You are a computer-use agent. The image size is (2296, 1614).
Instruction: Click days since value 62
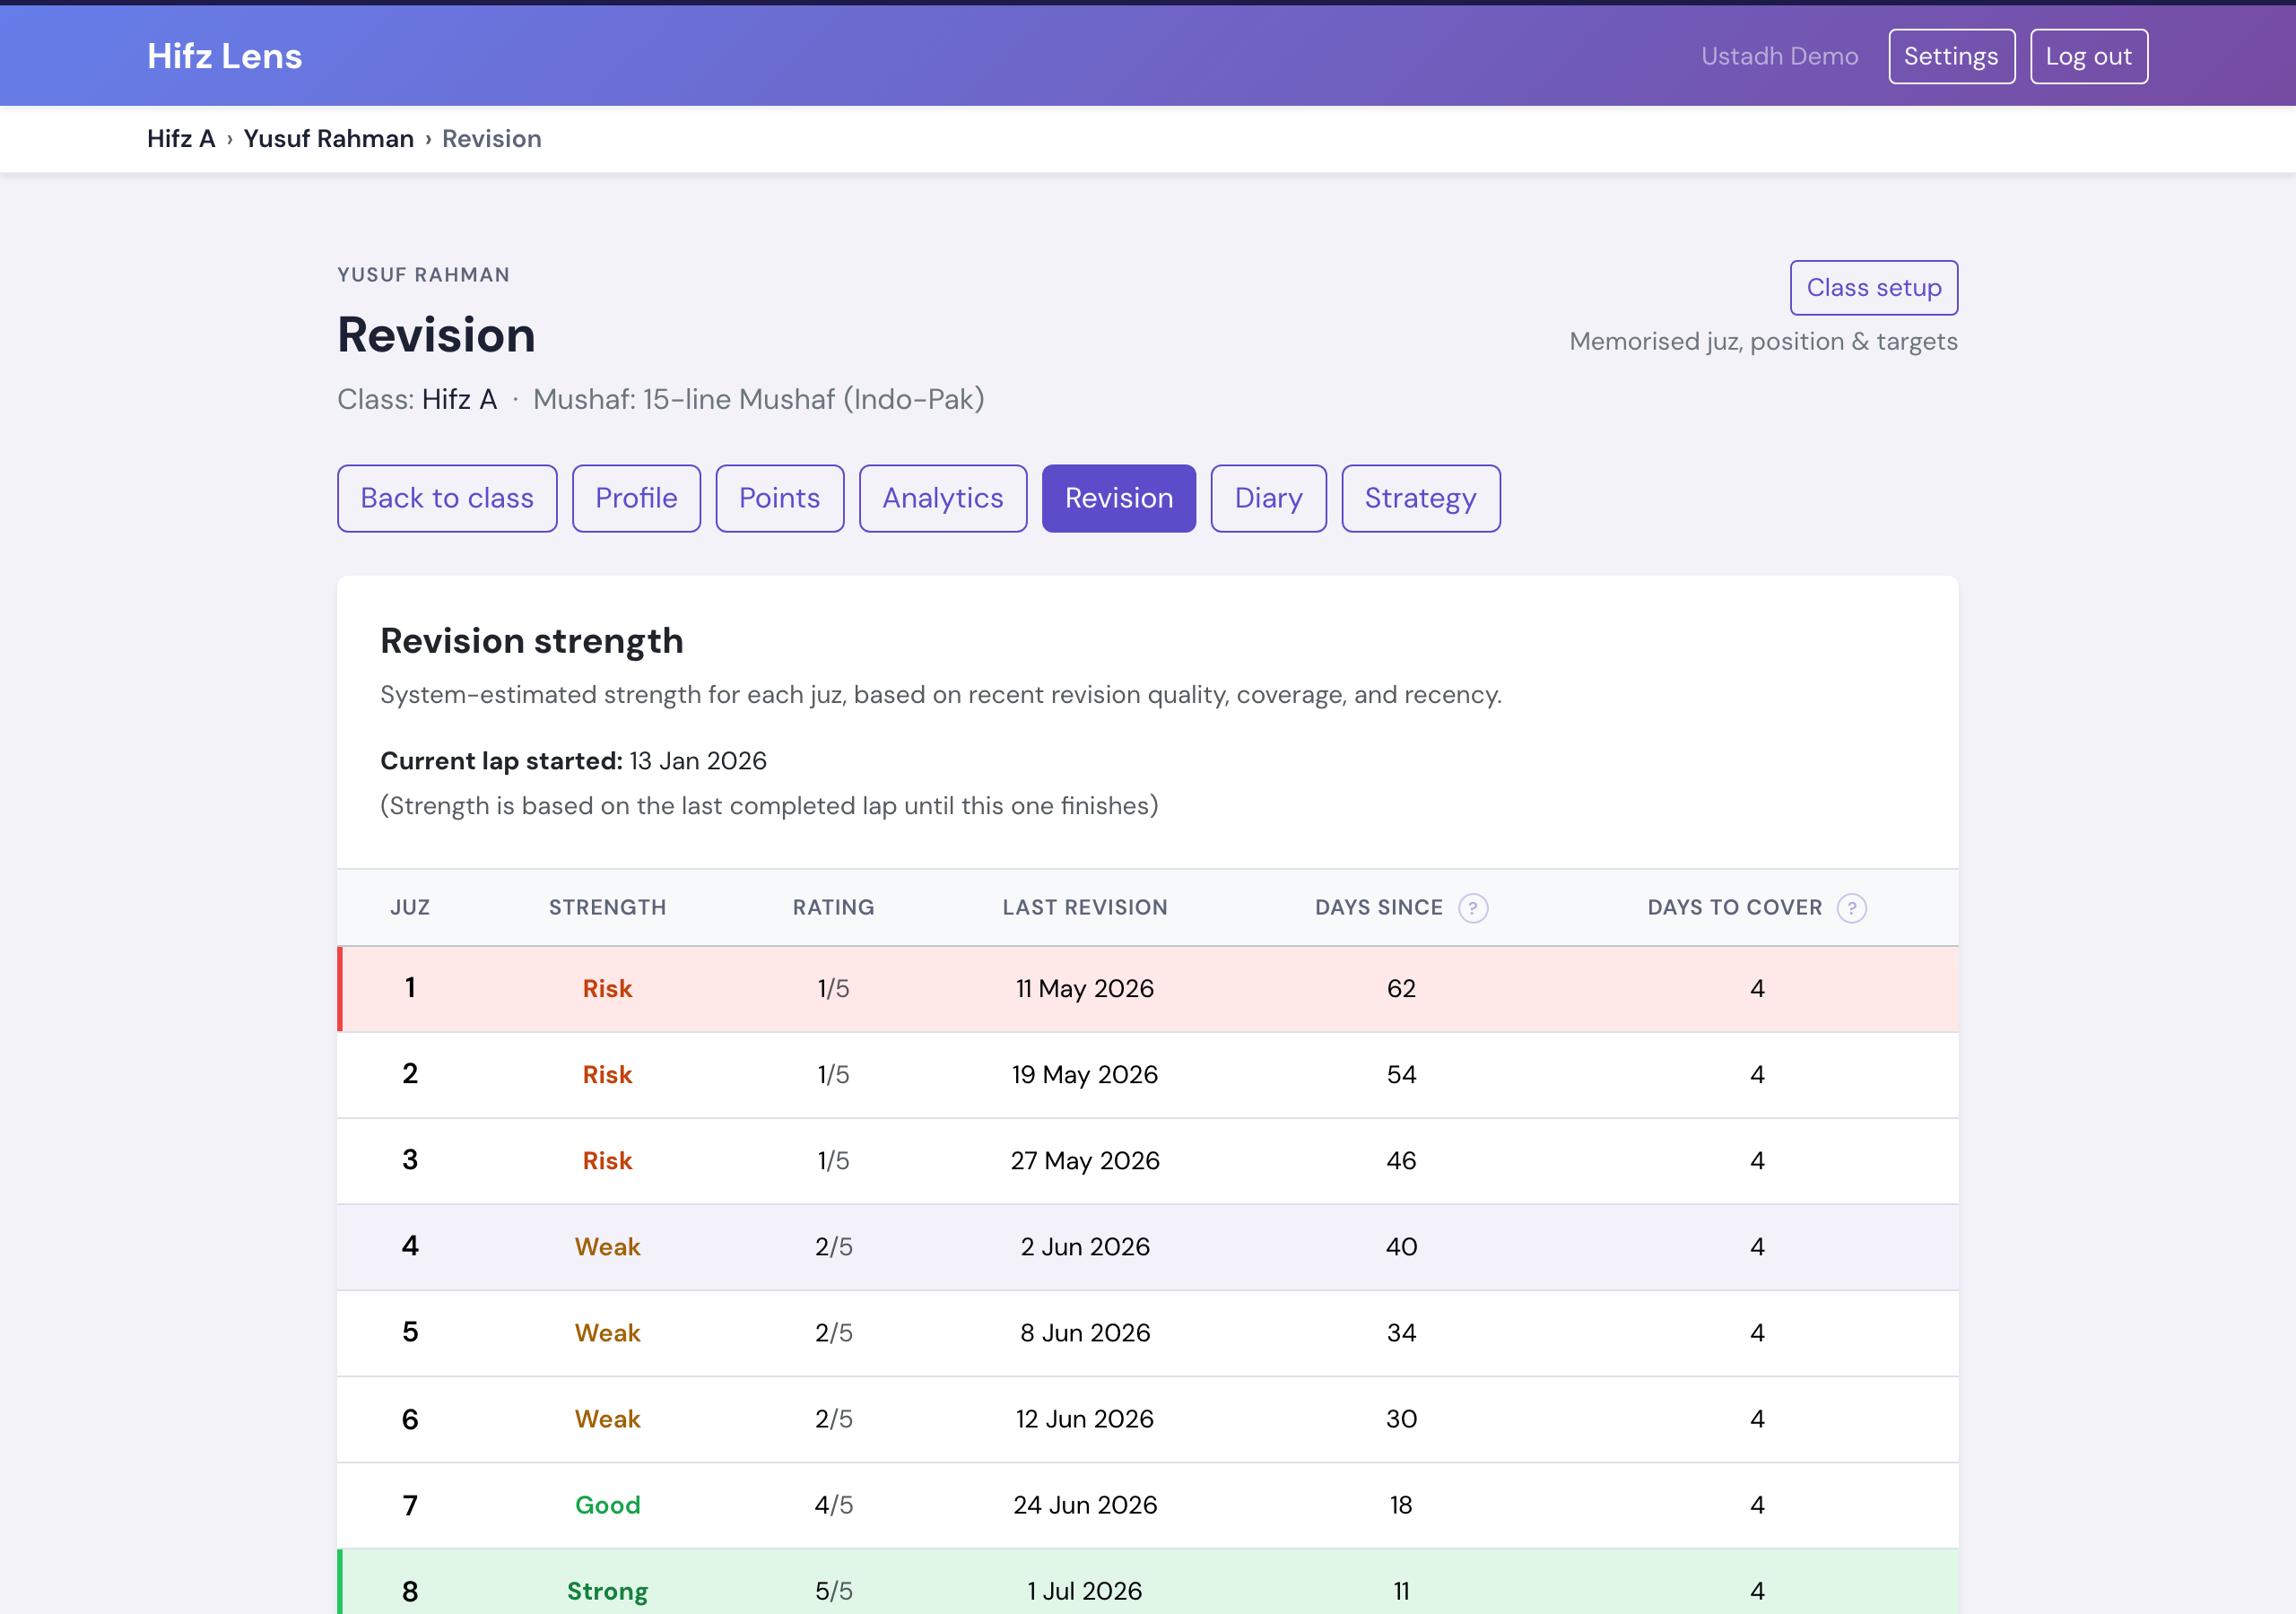pyautogui.click(x=1401, y=989)
